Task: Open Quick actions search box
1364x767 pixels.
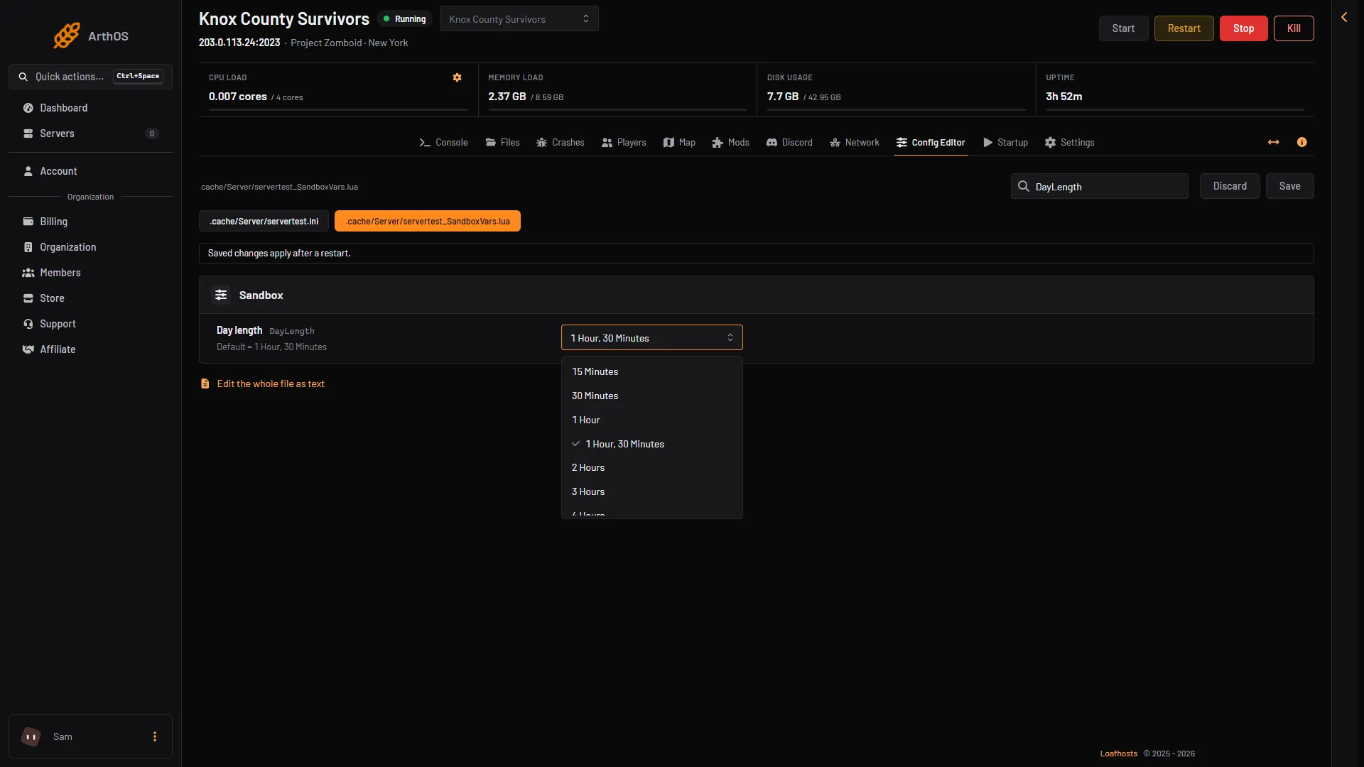Action: pos(90,77)
